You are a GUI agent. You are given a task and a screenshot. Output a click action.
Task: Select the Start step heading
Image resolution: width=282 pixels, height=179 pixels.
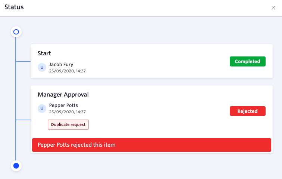point(44,53)
